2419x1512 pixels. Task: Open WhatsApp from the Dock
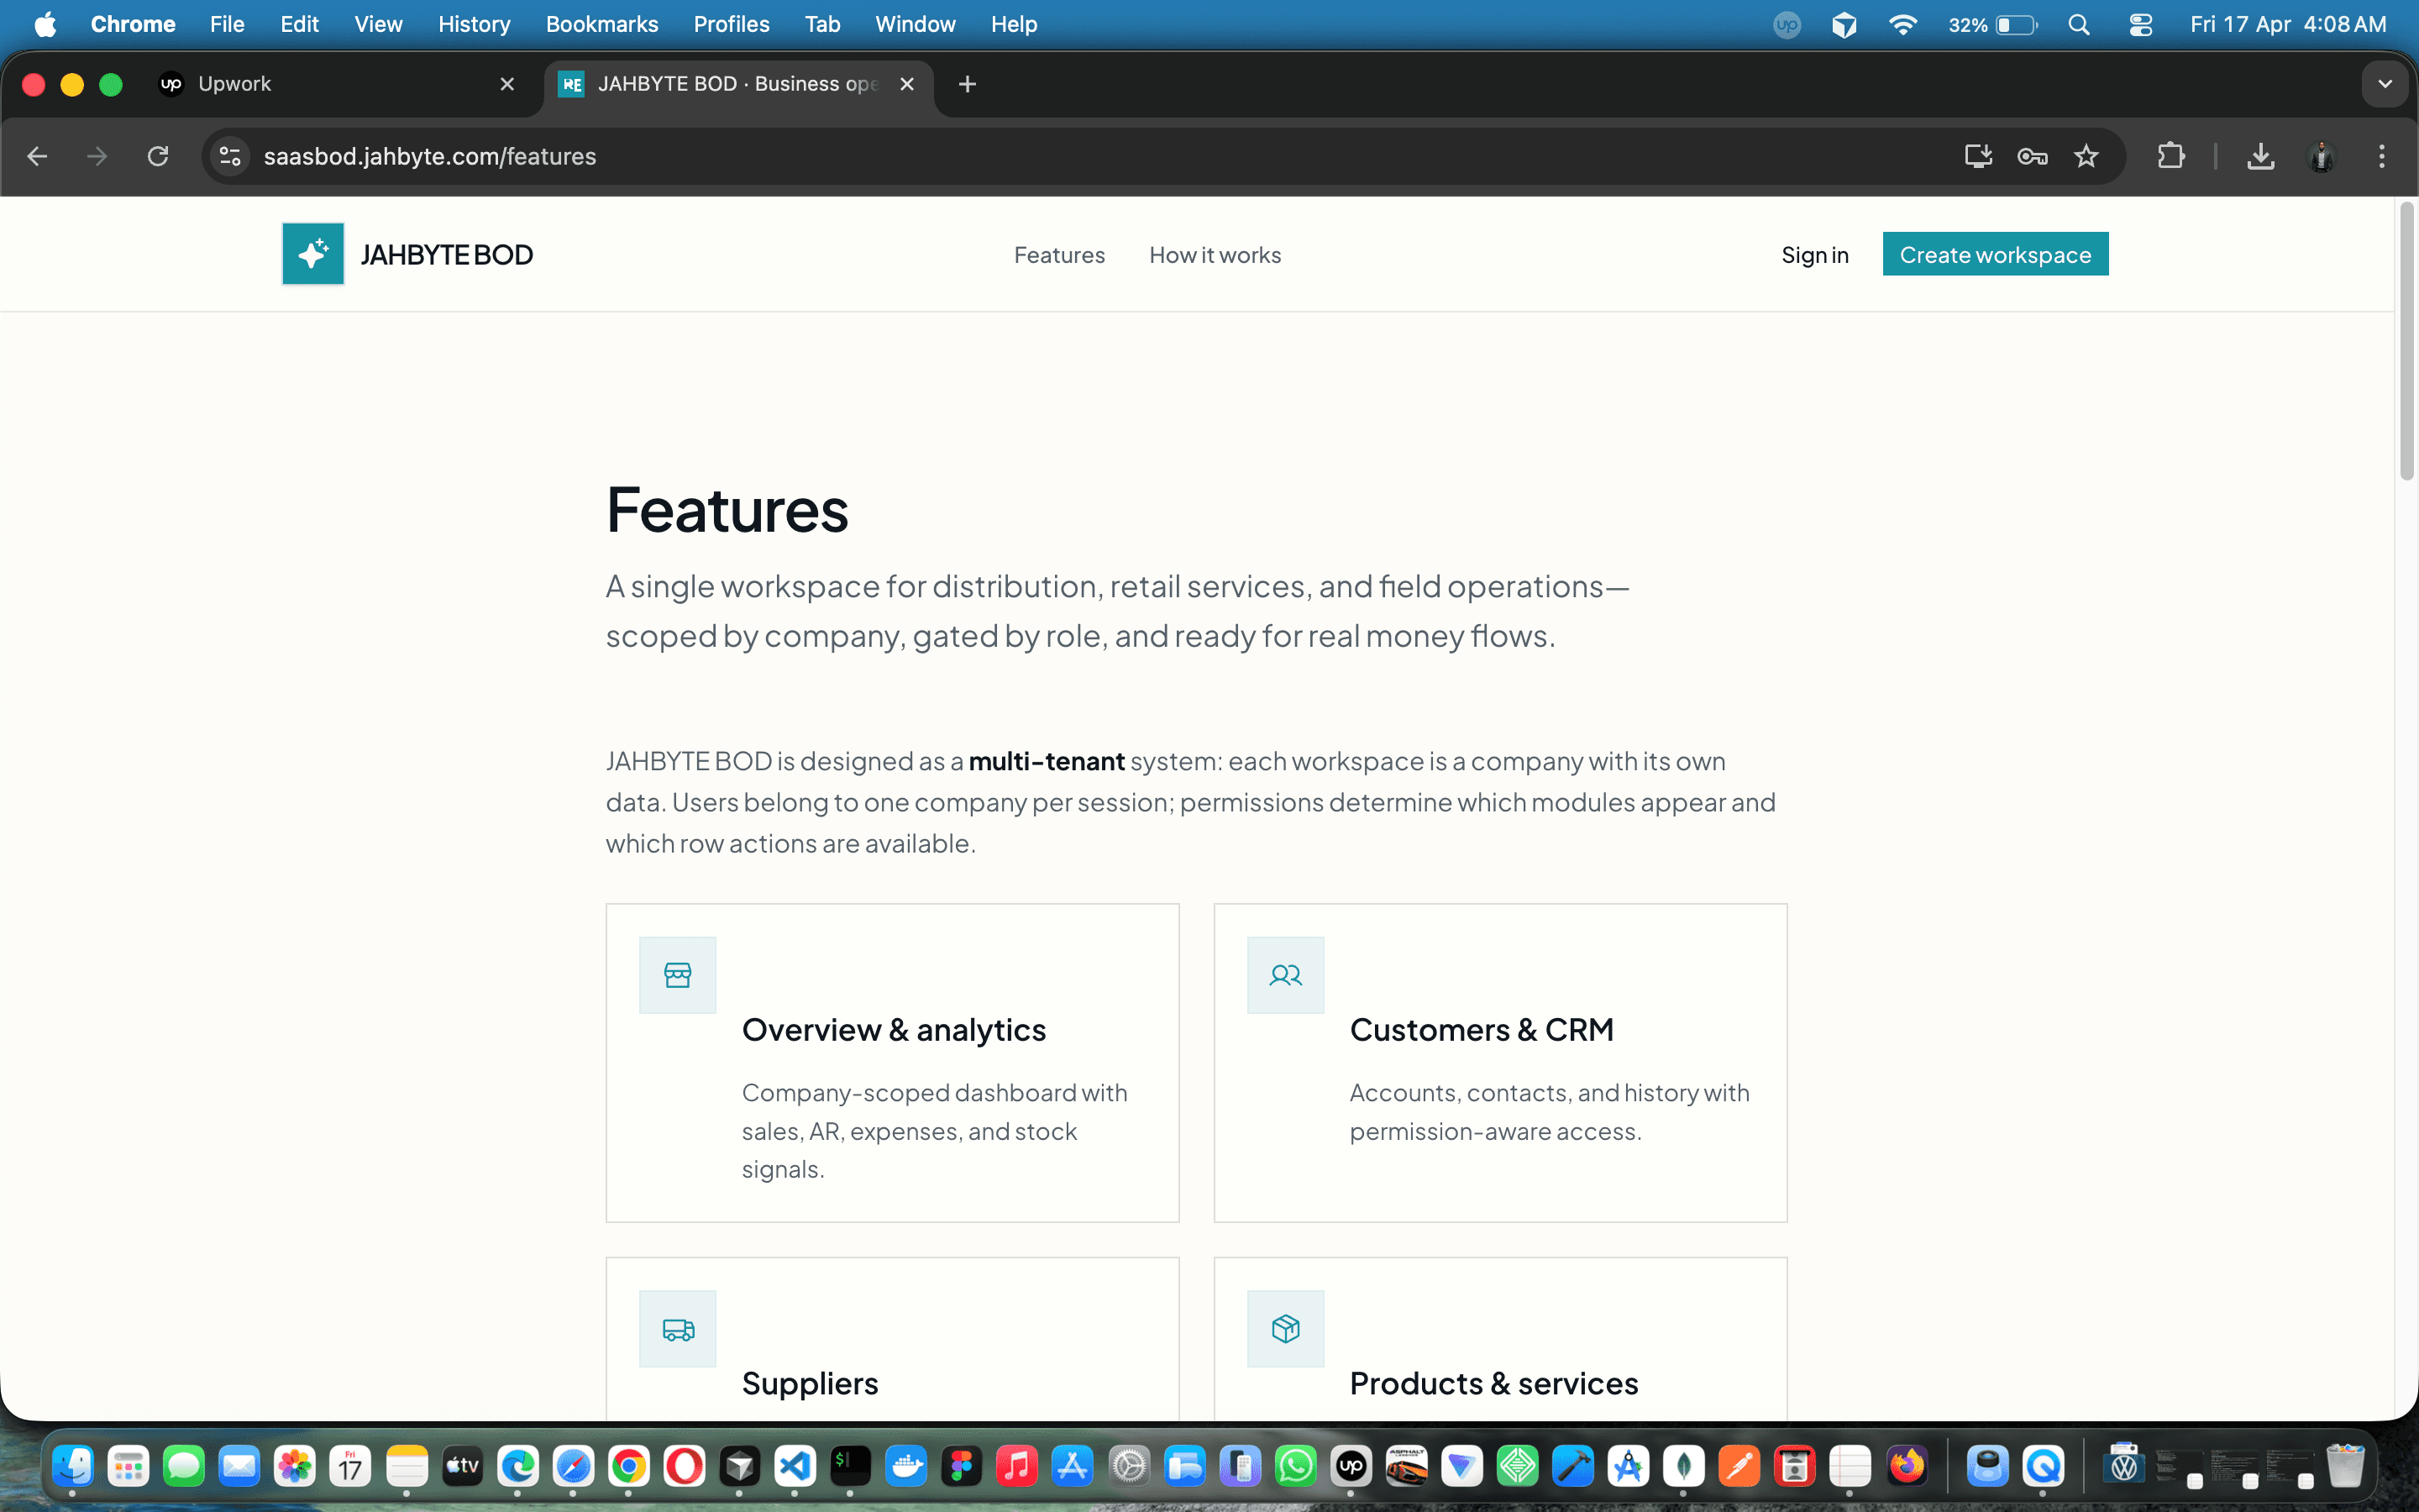pos(1295,1466)
